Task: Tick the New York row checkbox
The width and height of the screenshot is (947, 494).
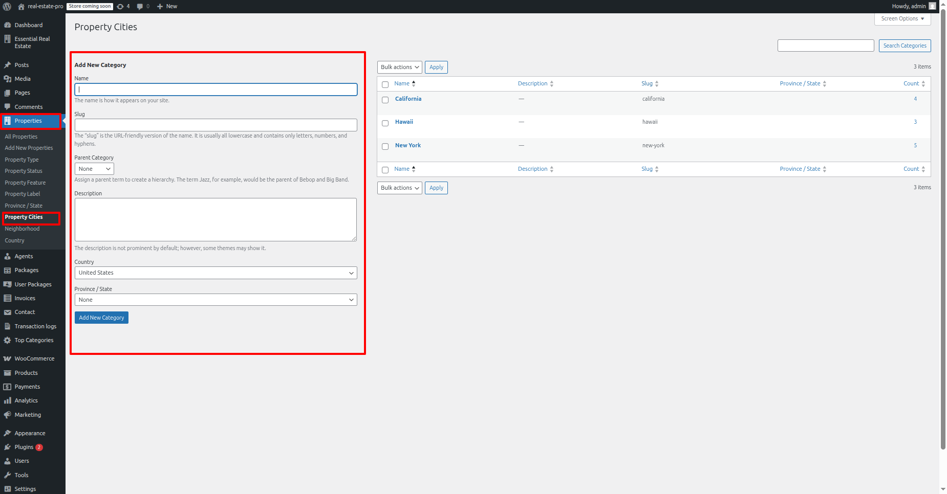Action: [x=385, y=146]
